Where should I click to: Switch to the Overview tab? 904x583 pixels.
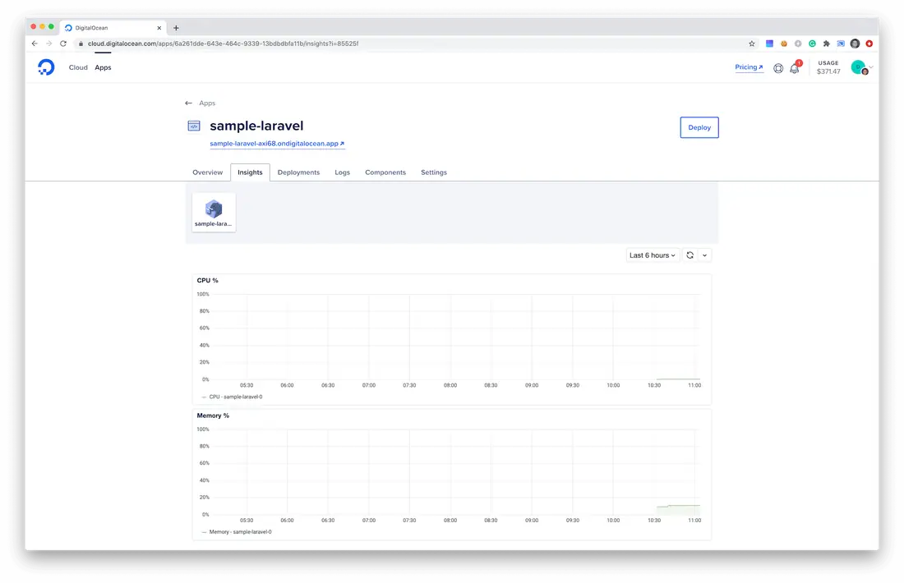click(x=208, y=172)
